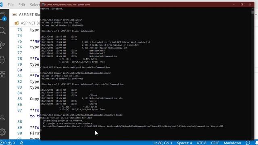Click line number 90 in editor gutter
Viewport: 258px width, 145px height.
(20, 133)
